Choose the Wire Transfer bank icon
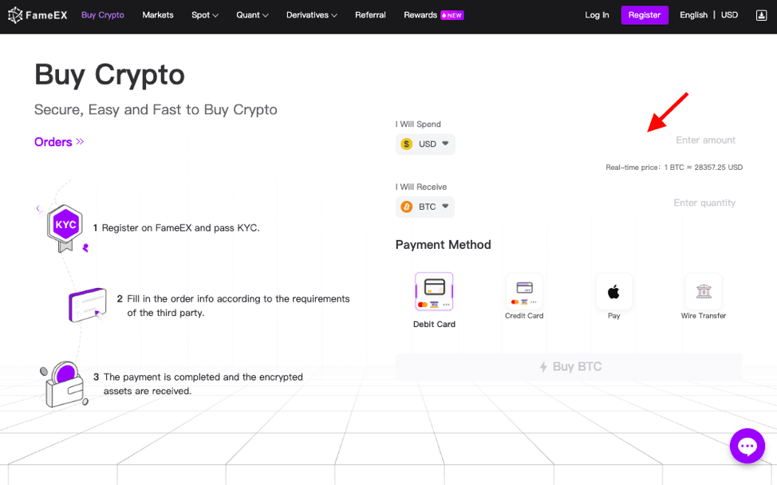Image resolution: width=777 pixels, height=485 pixels. point(703,292)
